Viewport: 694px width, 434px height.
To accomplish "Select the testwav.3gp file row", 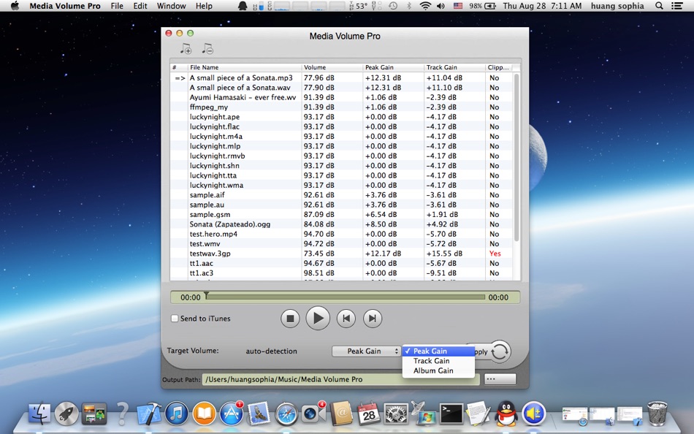I will [342, 254].
